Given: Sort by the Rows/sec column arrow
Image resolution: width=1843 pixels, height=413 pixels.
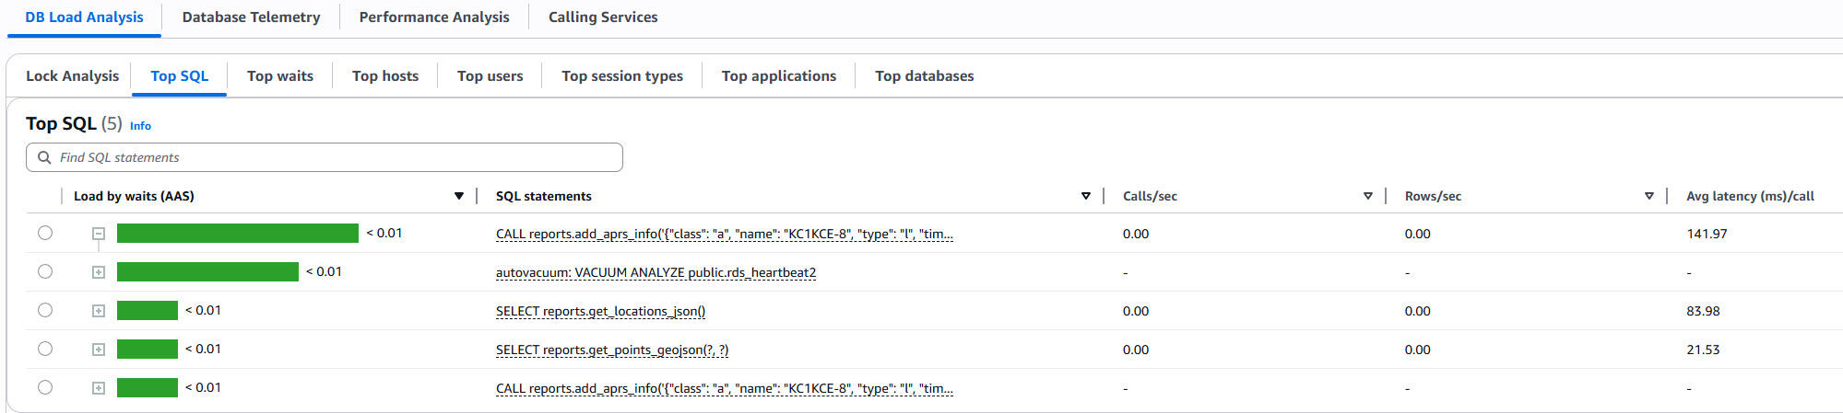Looking at the screenshot, I should pyautogui.click(x=1648, y=196).
